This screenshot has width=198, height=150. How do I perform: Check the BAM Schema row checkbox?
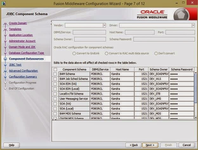point(55,74)
